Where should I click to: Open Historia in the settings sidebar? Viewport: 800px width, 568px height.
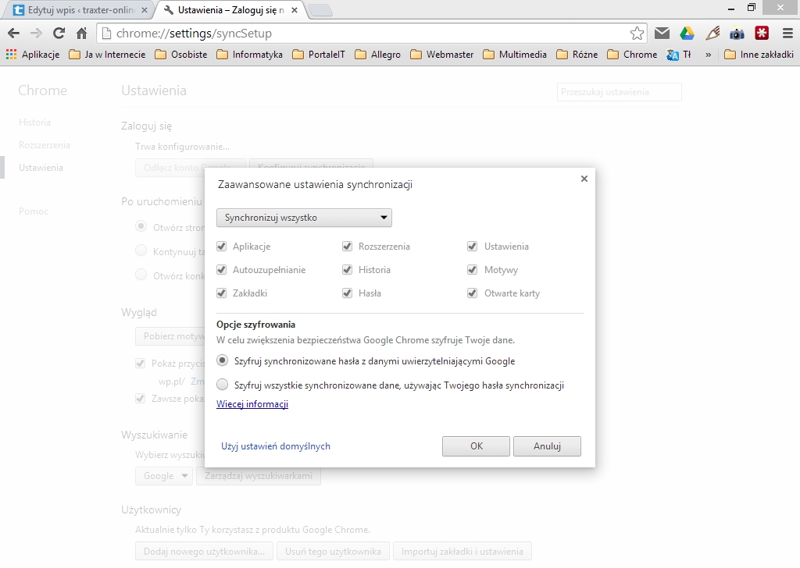[34, 122]
